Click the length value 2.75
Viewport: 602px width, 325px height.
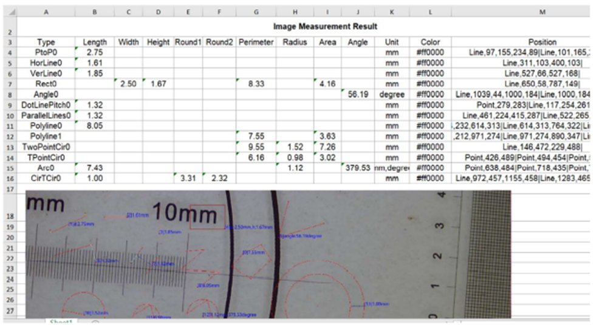(x=94, y=53)
